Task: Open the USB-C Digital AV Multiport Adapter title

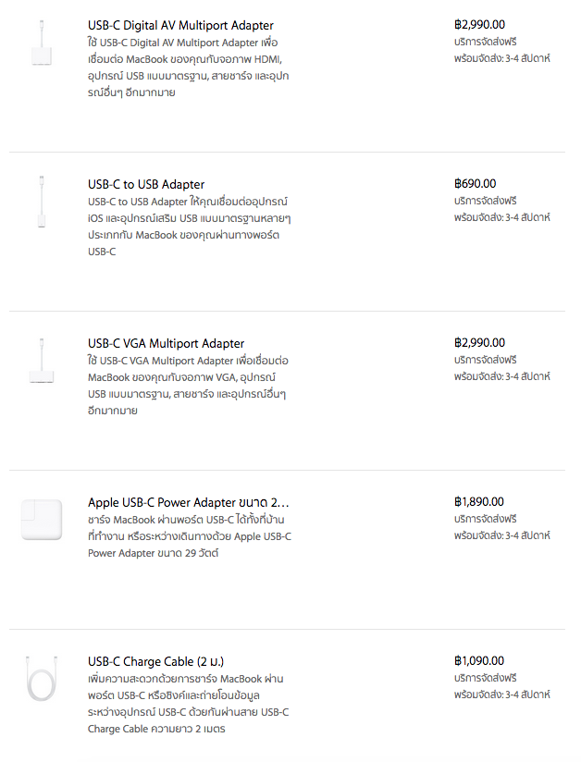Action: (180, 26)
